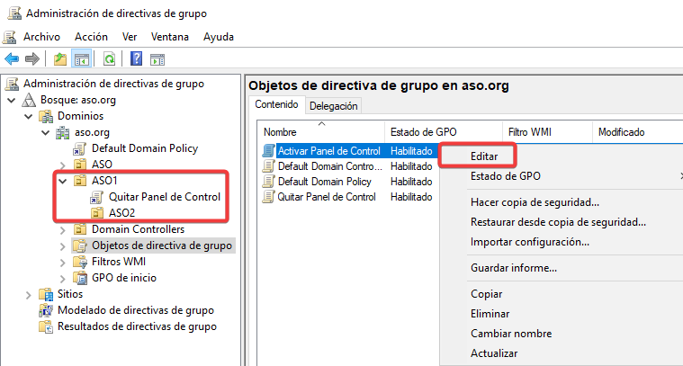Toggle the show/hide console tree icon
Image resolution: width=683 pixels, height=366 pixels.
(x=82, y=59)
